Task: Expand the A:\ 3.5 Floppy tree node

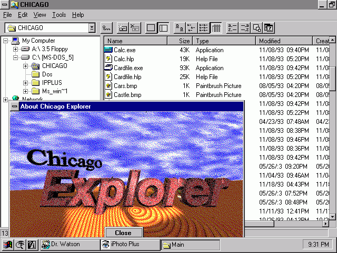Action: [x=16, y=49]
